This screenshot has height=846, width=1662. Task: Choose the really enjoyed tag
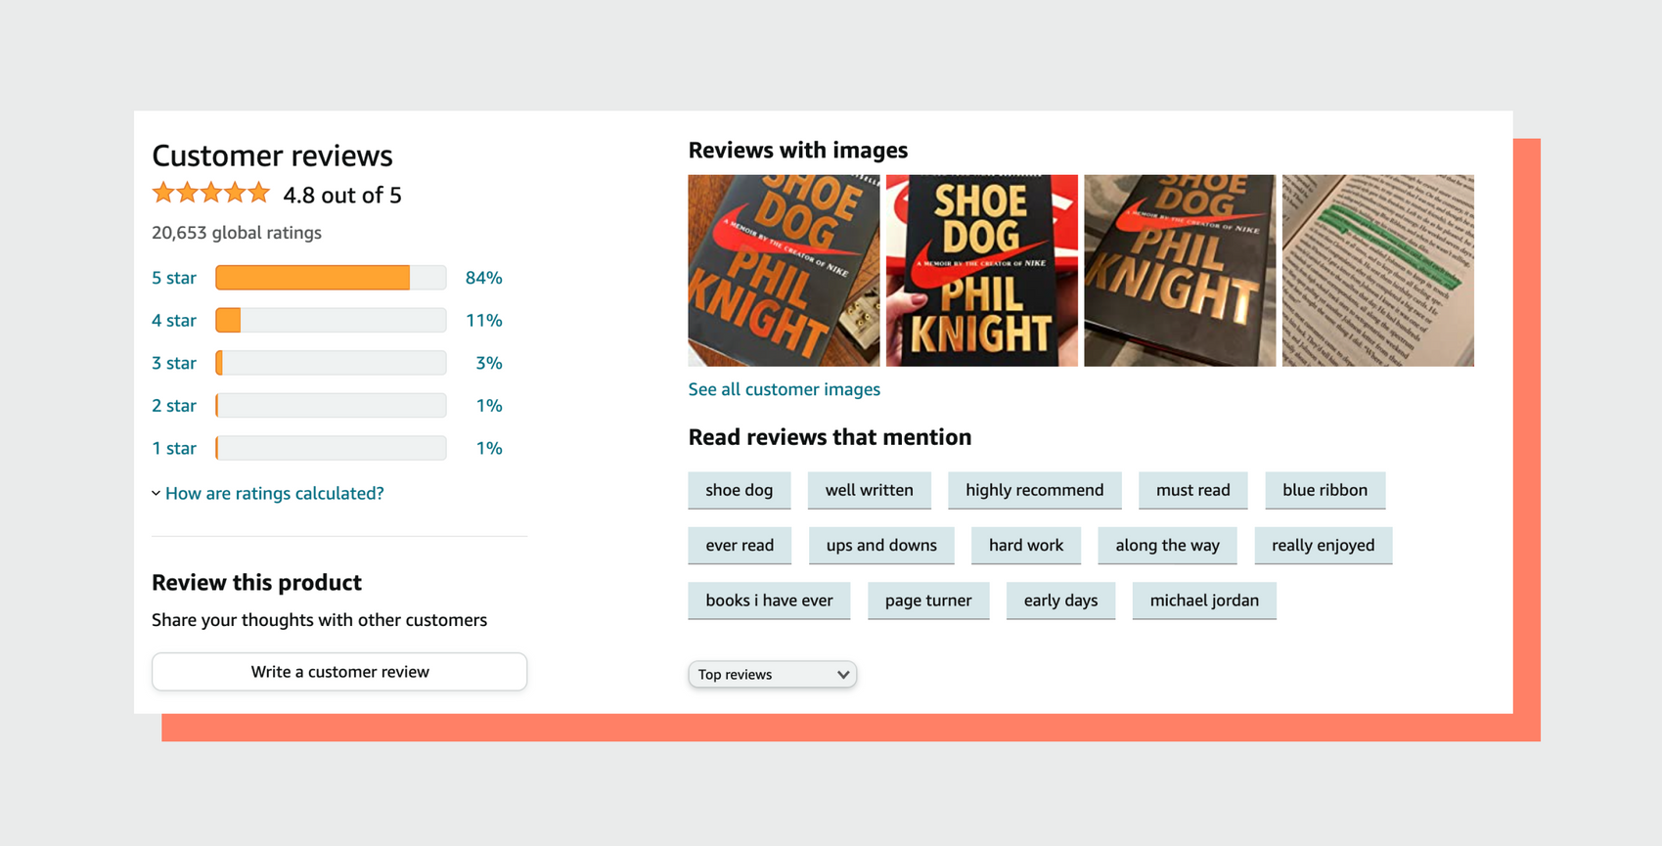coord(1324,546)
